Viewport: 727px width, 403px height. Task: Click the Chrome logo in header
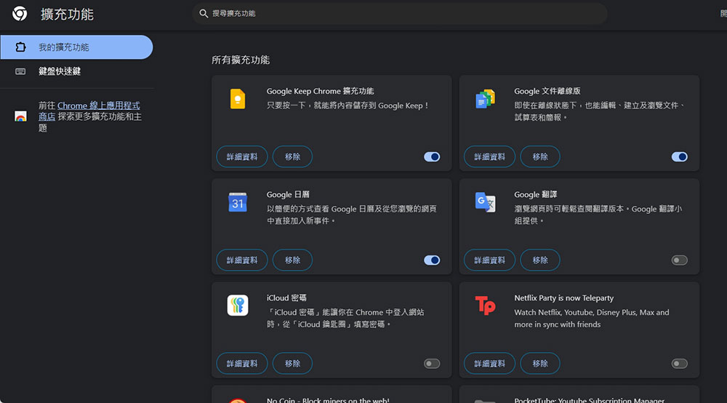pos(20,14)
